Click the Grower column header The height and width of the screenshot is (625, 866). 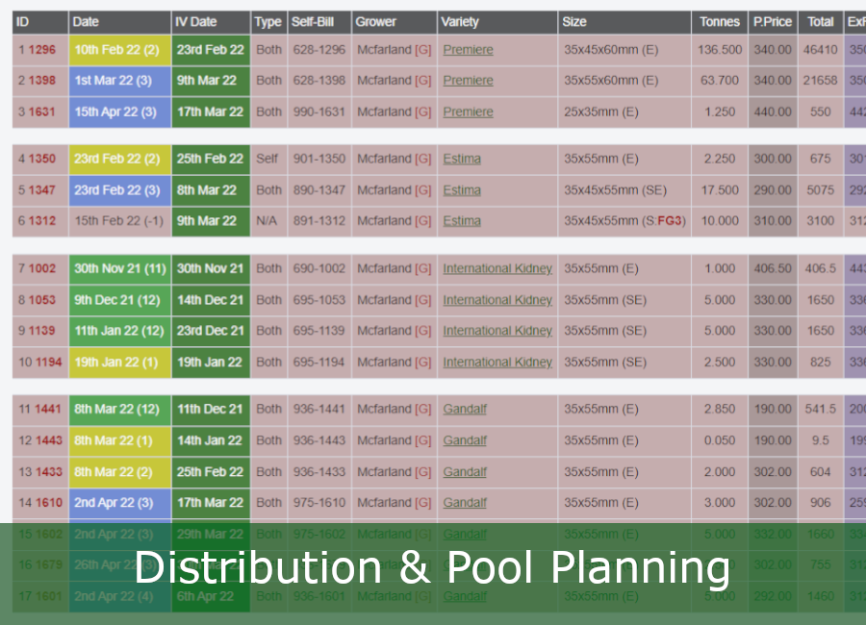[375, 22]
